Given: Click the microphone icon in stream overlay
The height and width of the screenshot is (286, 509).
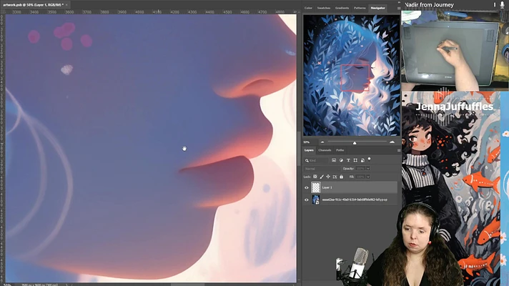Looking at the screenshot, I should point(502,4).
